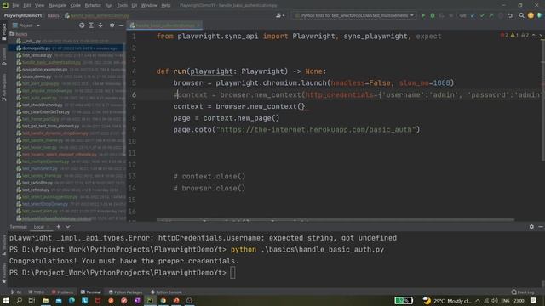Open the notification center in system tray
Viewport: 545px width, 306px height.
[x=534, y=300]
